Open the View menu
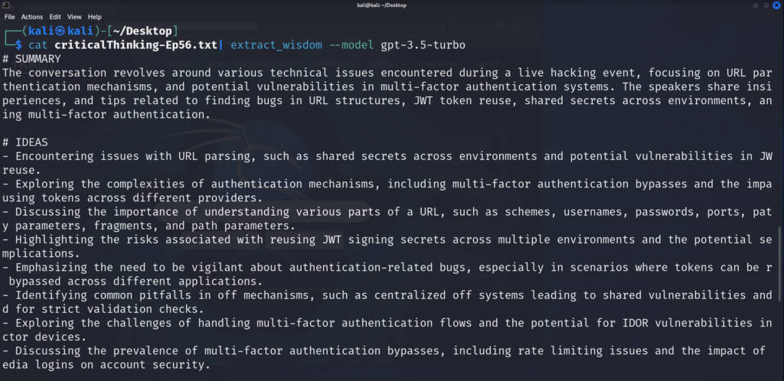 click(x=74, y=17)
